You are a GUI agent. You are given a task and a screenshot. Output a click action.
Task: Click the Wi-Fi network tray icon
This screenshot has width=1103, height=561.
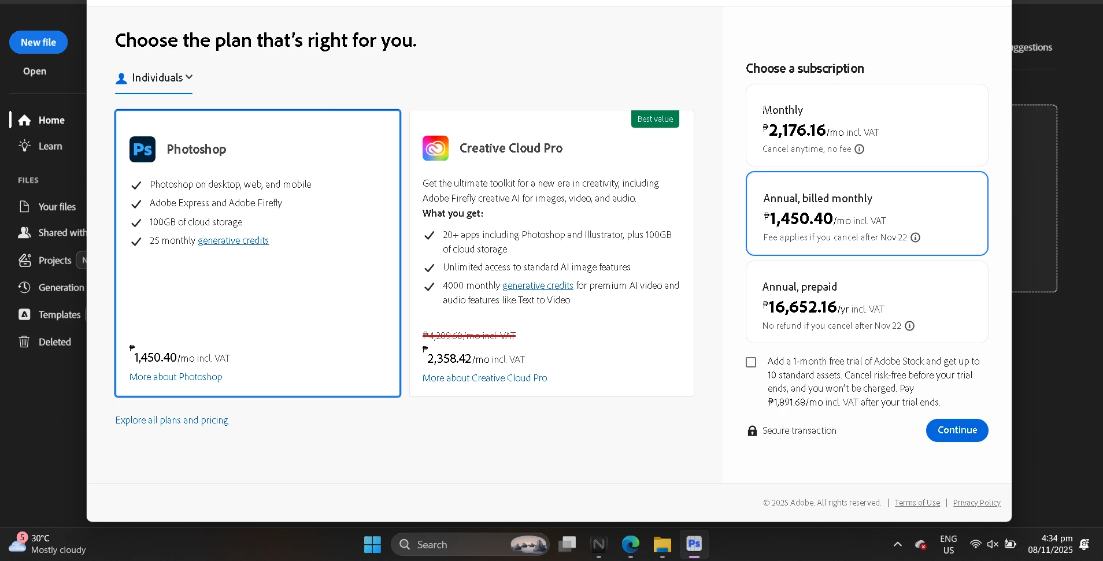pyautogui.click(x=975, y=544)
